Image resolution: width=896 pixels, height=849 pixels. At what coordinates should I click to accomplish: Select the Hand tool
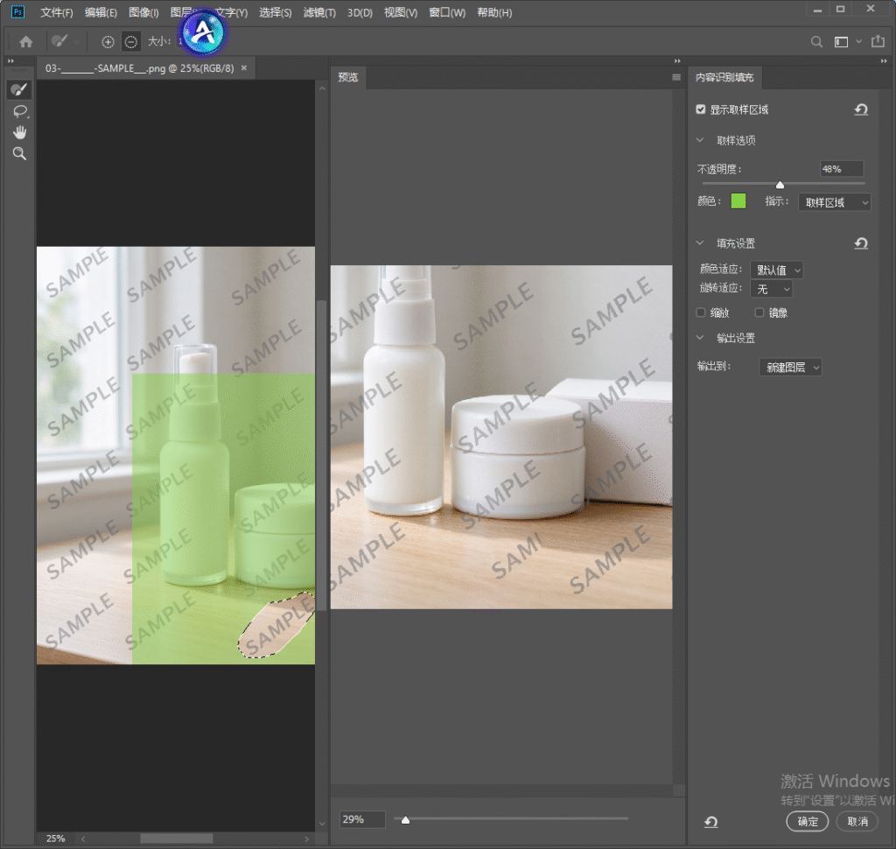pos(20,133)
